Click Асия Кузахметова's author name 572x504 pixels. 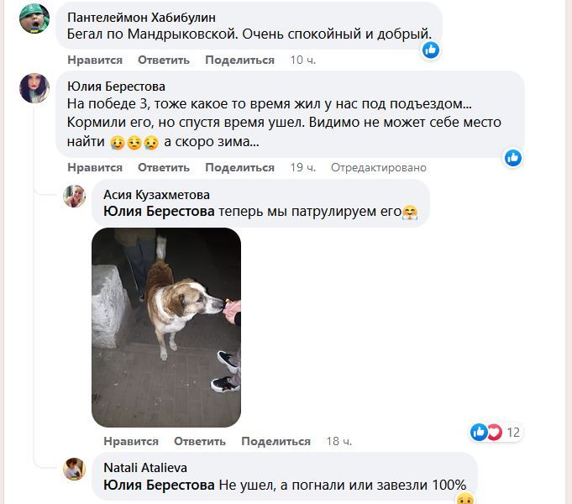158,195
